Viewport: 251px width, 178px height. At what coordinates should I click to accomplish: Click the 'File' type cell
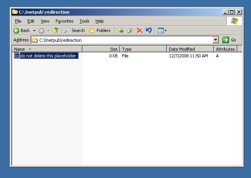tap(125, 56)
